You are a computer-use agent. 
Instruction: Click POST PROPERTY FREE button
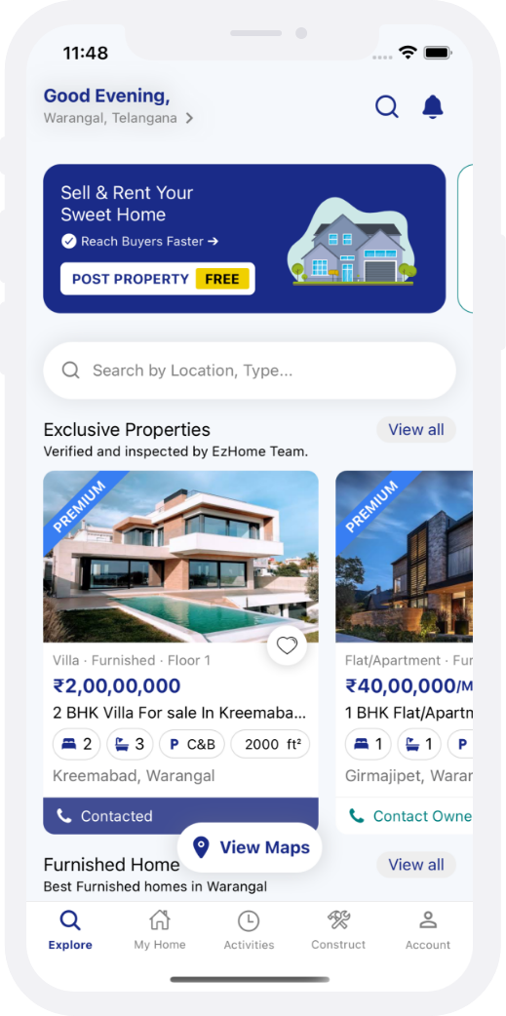point(157,279)
